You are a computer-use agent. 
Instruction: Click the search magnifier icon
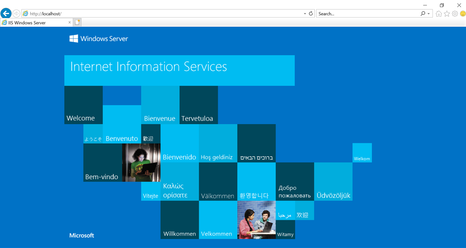(x=423, y=14)
